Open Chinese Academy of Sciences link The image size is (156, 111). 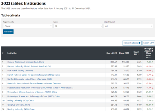click(26, 62)
